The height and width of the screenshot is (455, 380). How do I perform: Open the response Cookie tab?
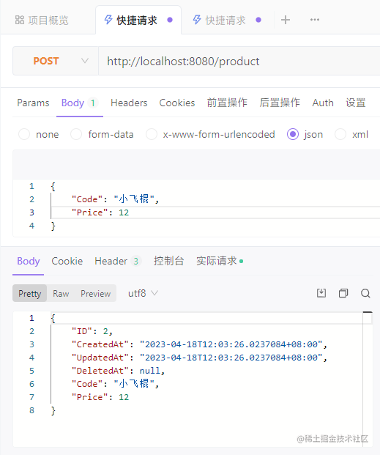67,261
